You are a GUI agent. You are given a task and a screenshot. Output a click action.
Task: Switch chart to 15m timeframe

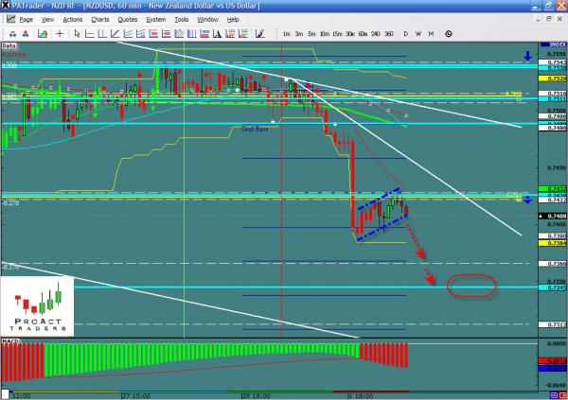coord(337,33)
